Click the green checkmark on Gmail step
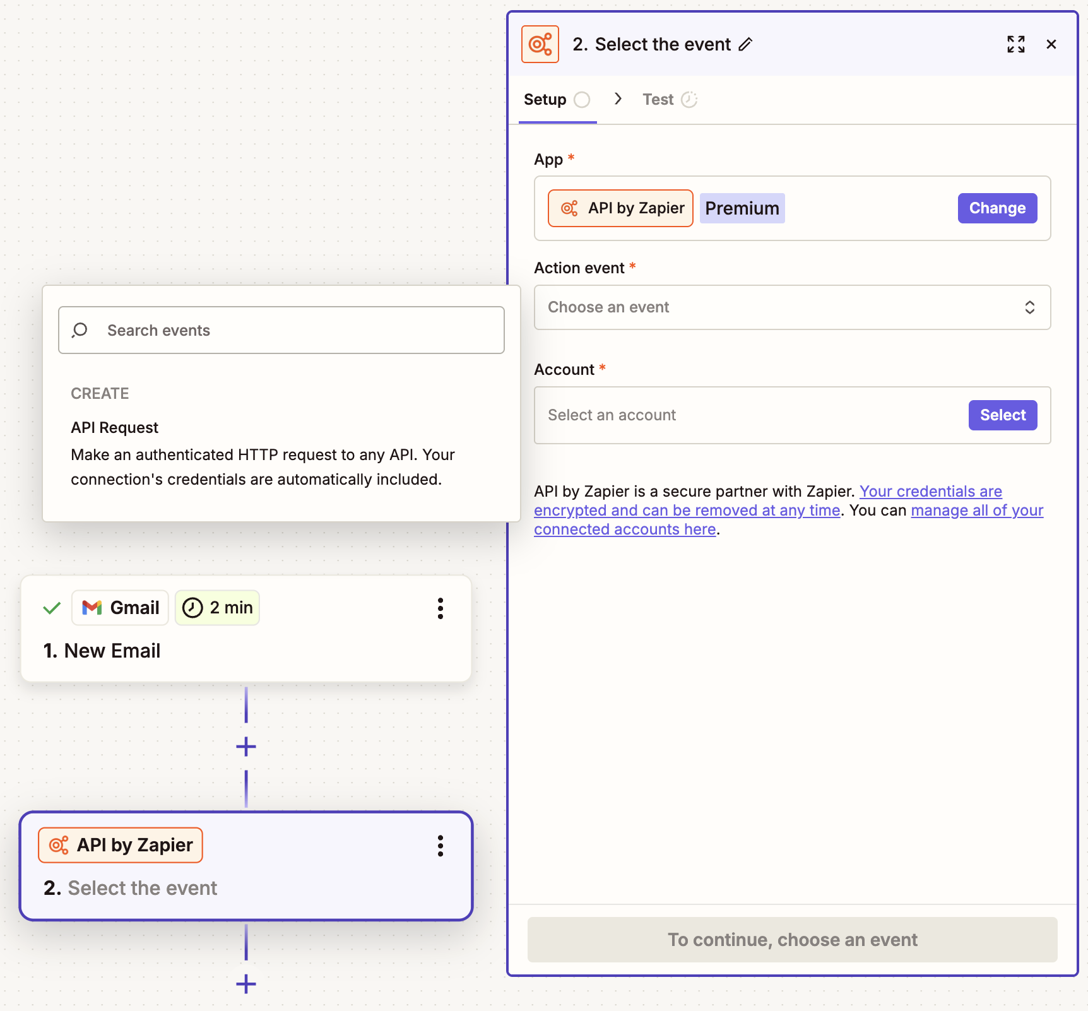 point(52,608)
